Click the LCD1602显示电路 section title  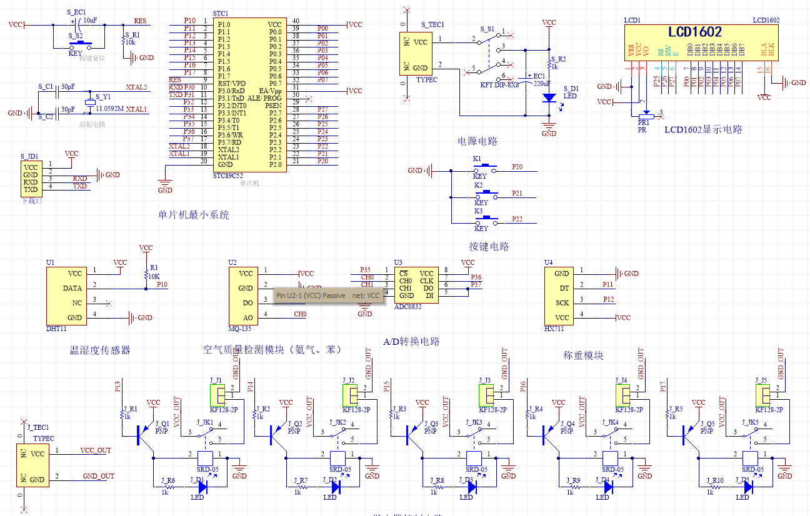[703, 129]
